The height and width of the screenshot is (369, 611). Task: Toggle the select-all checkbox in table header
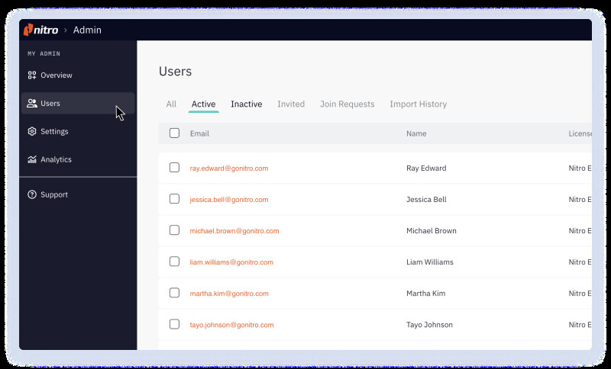tap(174, 133)
